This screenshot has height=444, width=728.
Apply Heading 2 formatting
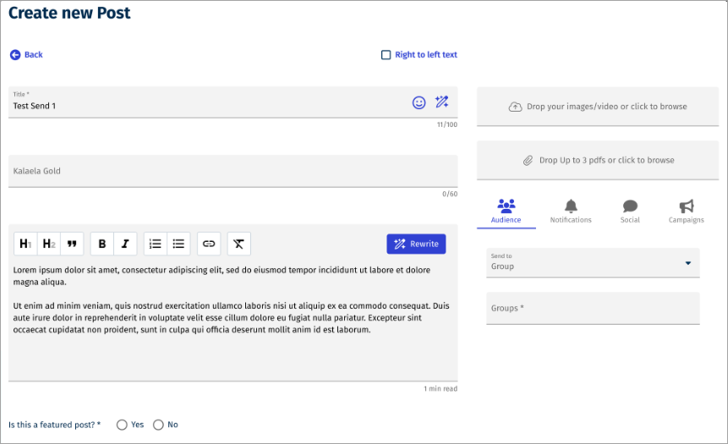pyautogui.click(x=49, y=244)
